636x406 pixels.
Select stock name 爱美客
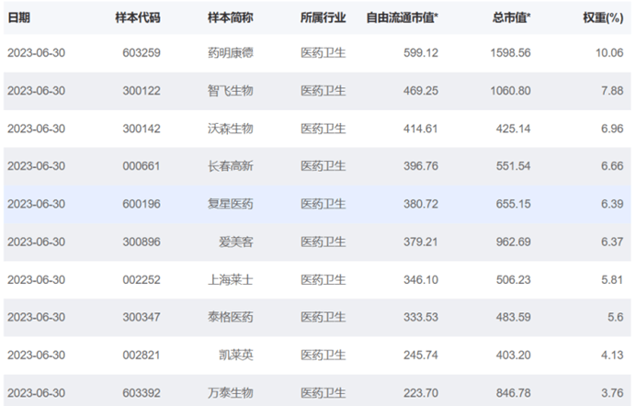pyautogui.click(x=236, y=242)
